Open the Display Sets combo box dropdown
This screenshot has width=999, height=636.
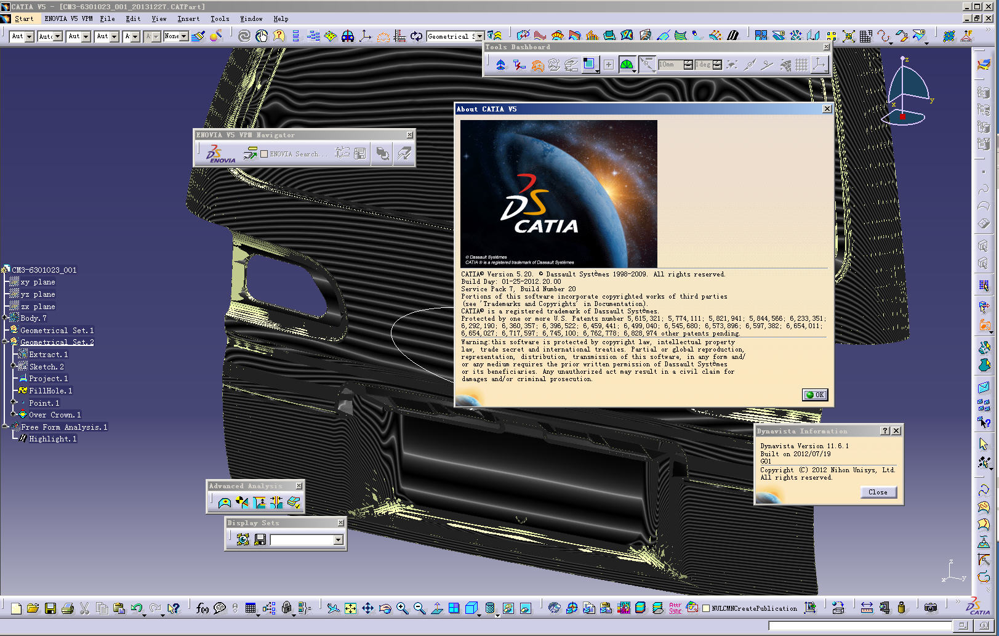click(x=338, y=540)
